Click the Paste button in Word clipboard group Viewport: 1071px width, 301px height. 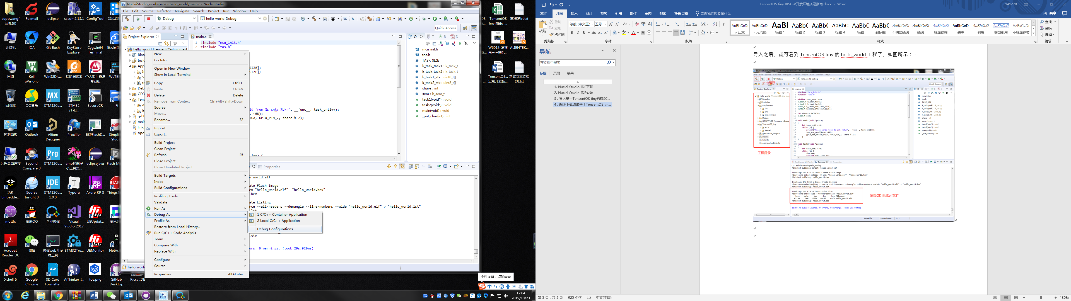click(x=542, y=27)
